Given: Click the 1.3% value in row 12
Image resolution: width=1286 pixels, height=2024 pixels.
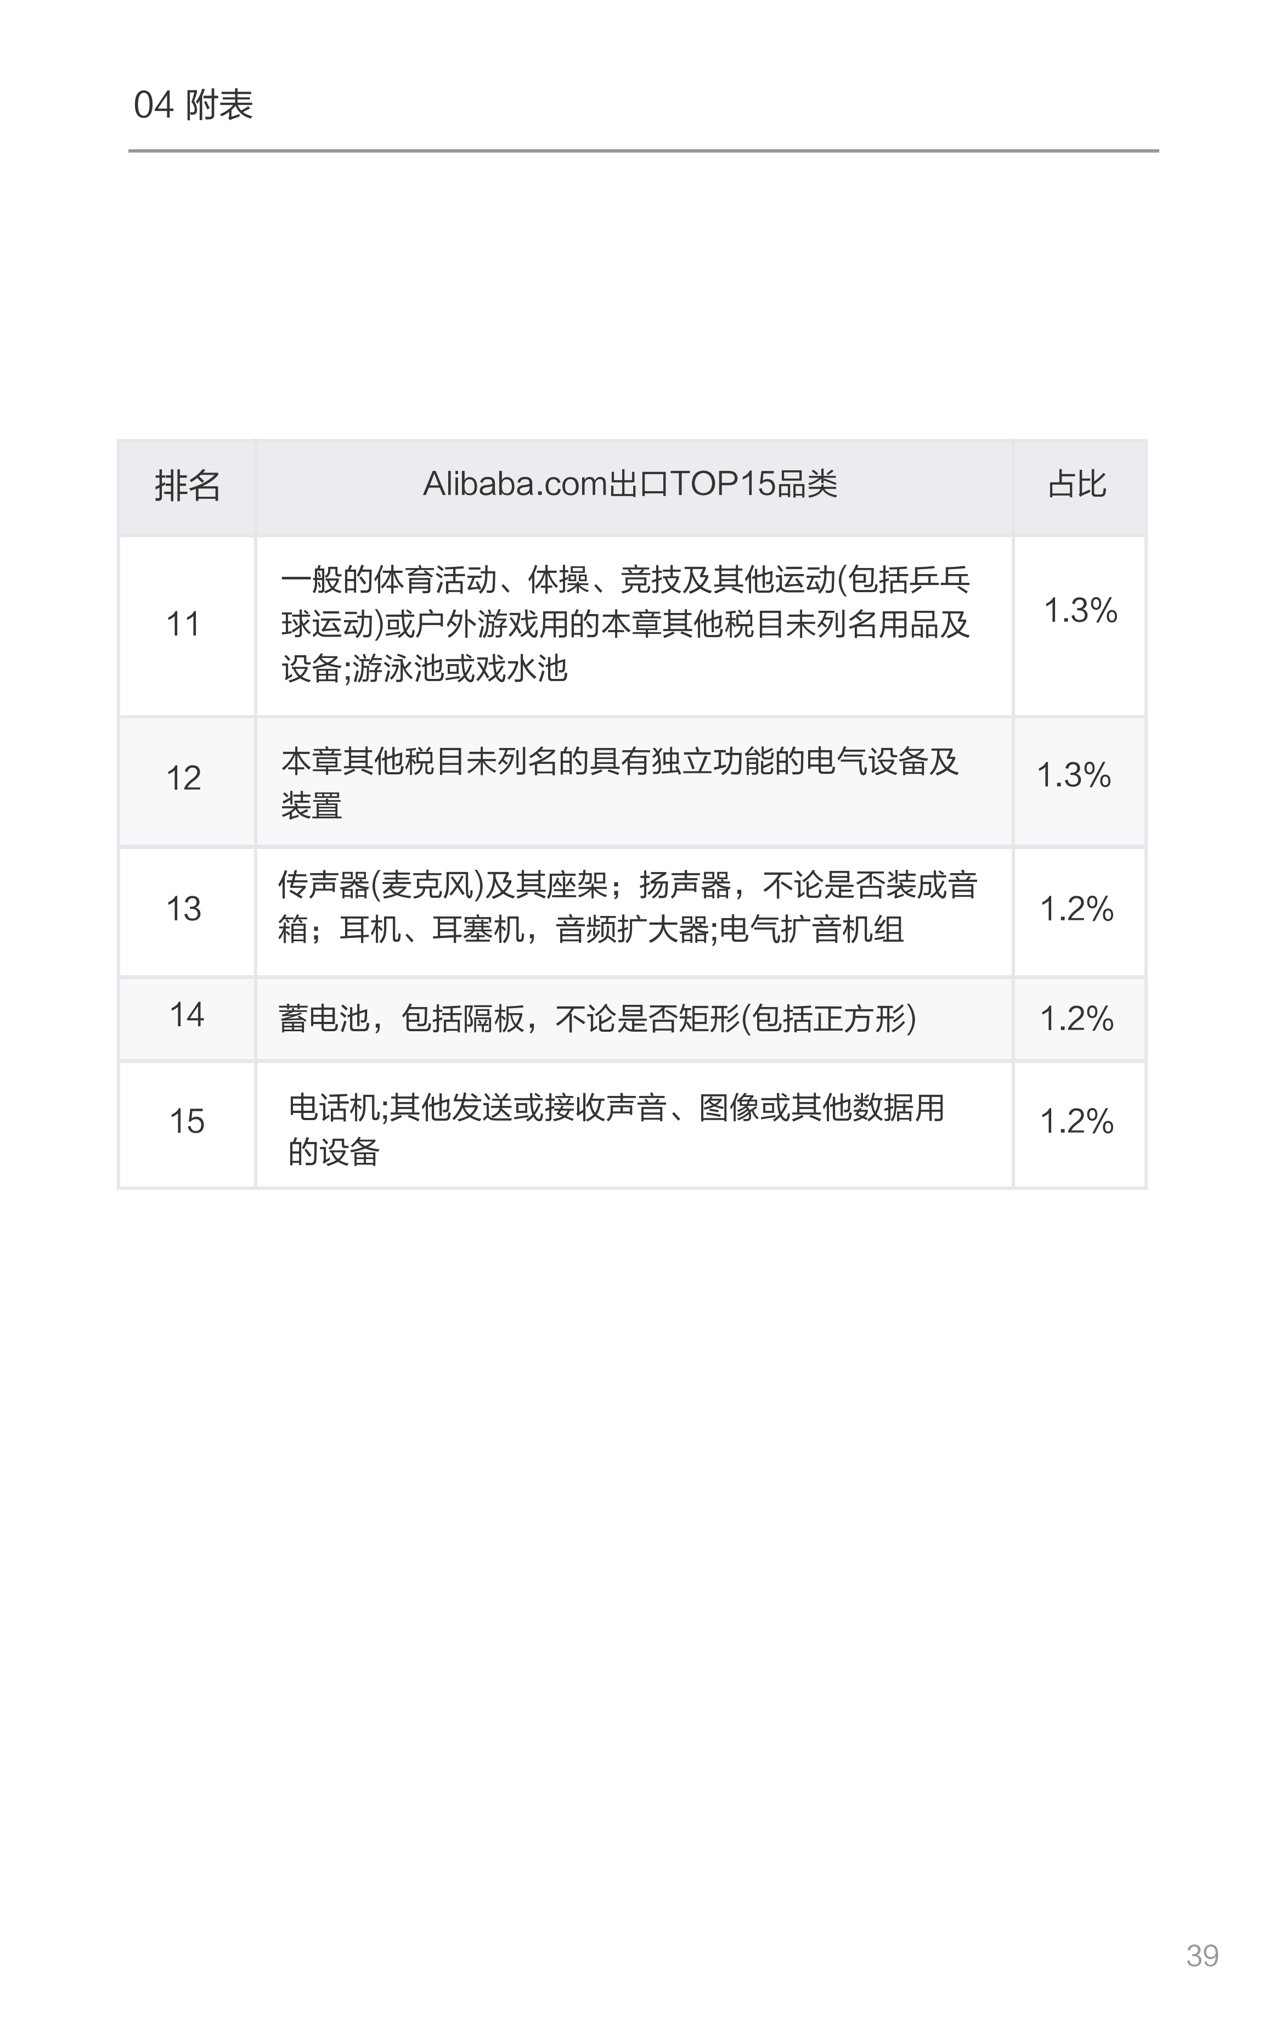Looking at the screenshot, I should pyautogui.click(x=1073, y=775).
